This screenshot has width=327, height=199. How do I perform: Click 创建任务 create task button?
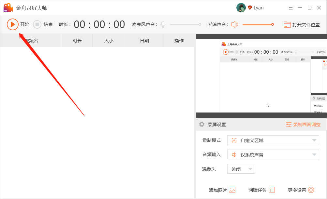pyautogui.click(x=261, y=190)
